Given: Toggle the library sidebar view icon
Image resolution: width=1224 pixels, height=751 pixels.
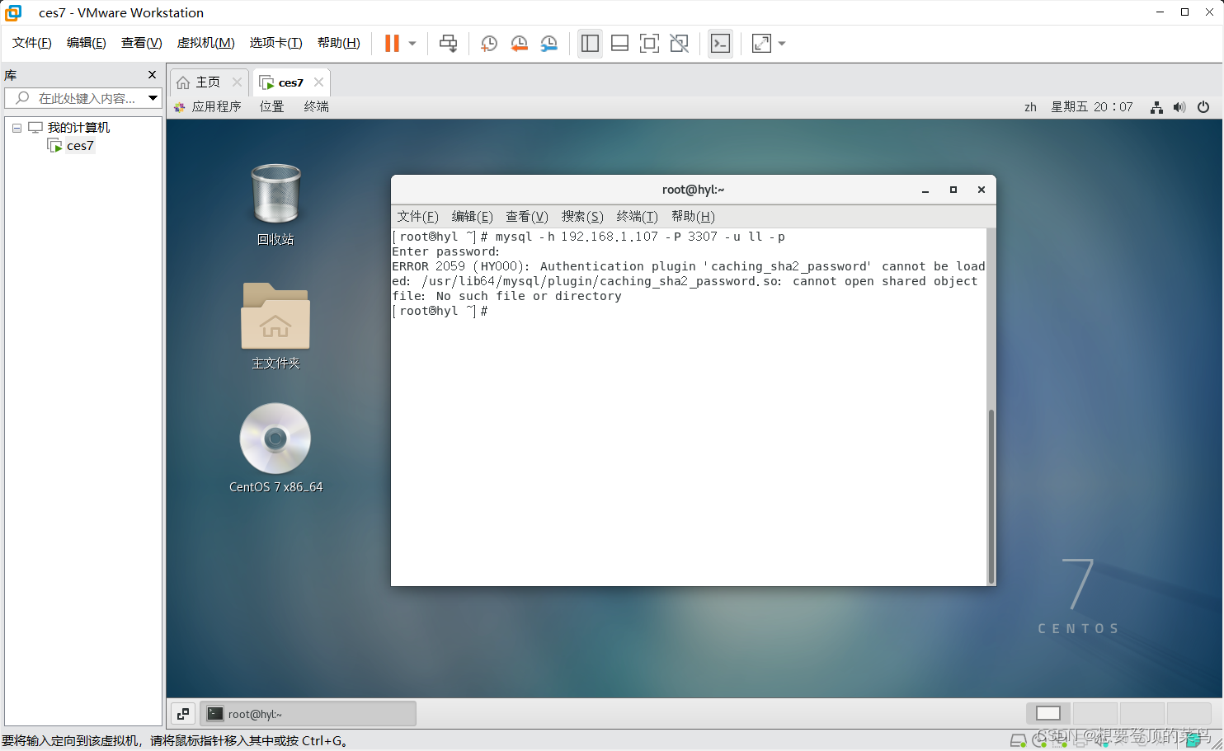Looking at the screenshot, I should click(590, 44).
